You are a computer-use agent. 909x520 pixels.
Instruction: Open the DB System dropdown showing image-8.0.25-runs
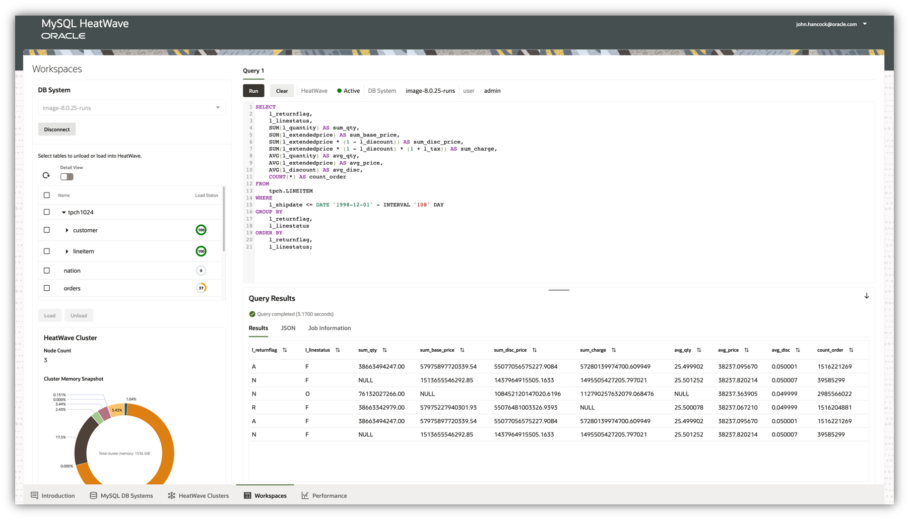tap(217, 107)
